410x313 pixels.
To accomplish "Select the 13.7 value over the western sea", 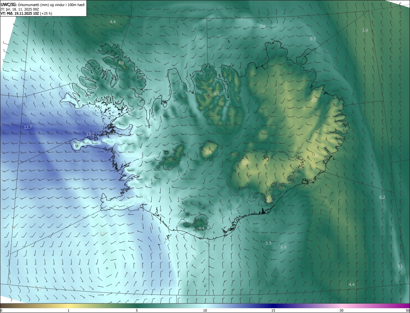I will [x=28, y=127].
